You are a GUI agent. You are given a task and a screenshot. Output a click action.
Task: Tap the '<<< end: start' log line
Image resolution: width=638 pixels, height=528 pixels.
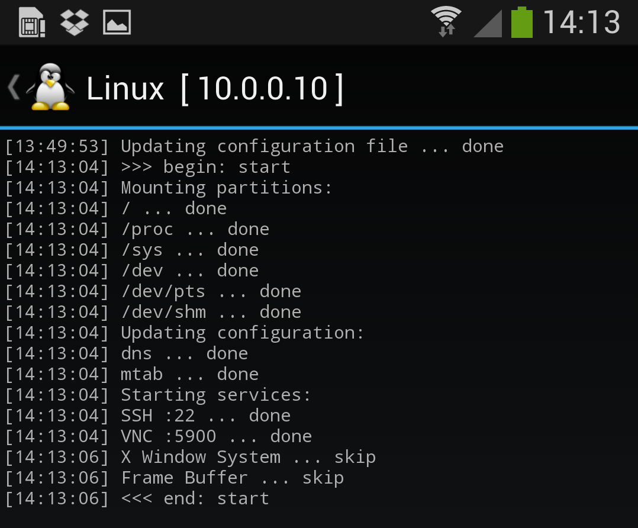(137, 499)
